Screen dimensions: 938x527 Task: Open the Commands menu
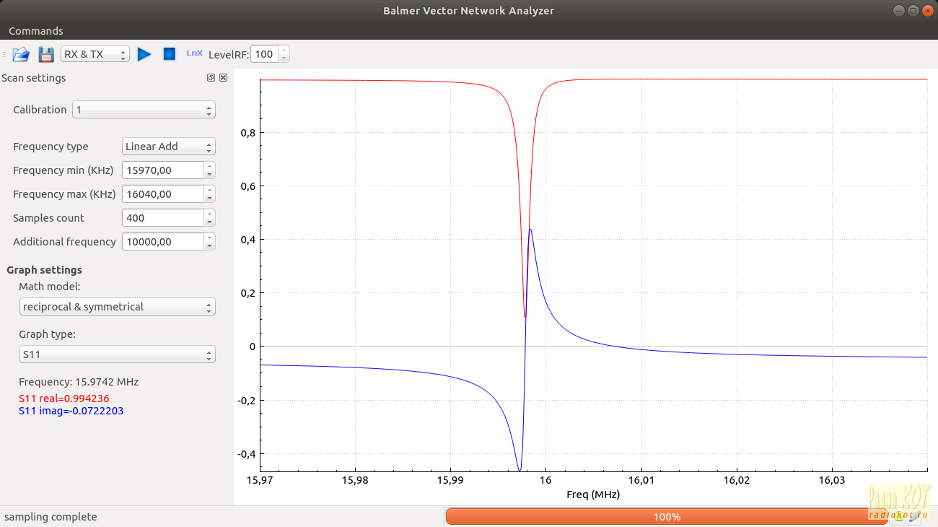pyautogui.click(x=36, y=31)
